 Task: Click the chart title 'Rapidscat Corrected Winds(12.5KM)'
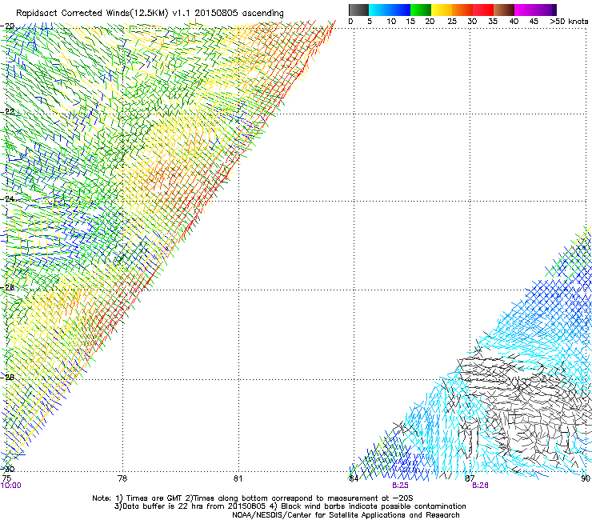point(93,14)
